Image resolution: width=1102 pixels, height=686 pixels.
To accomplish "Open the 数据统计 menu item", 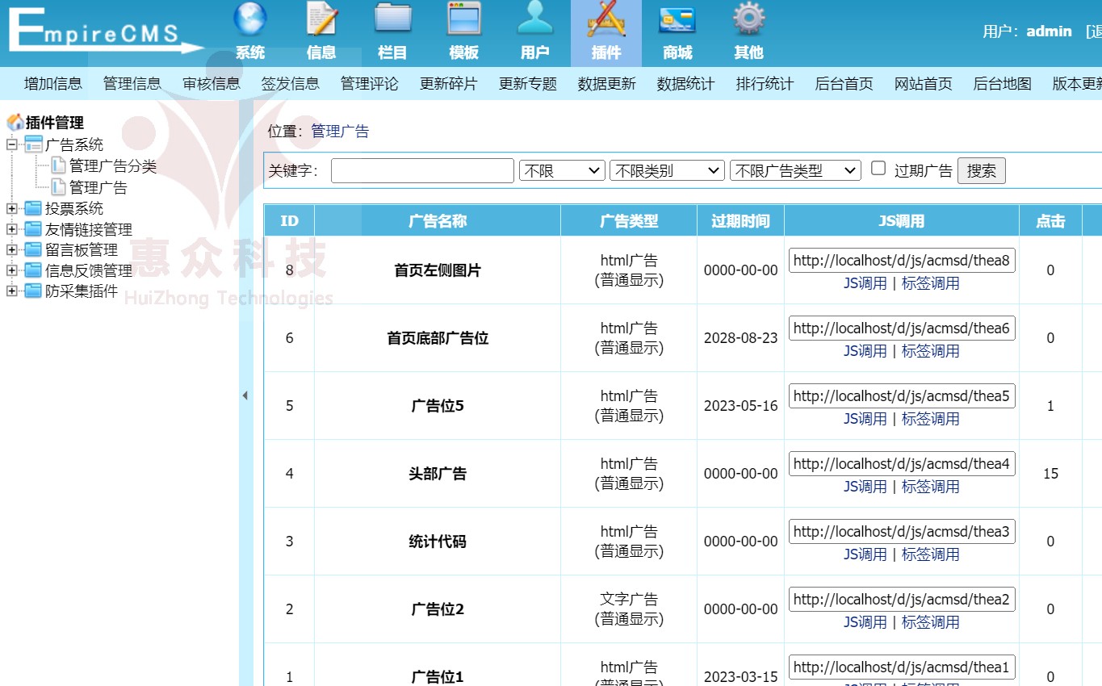I will [x=686, y=84].
